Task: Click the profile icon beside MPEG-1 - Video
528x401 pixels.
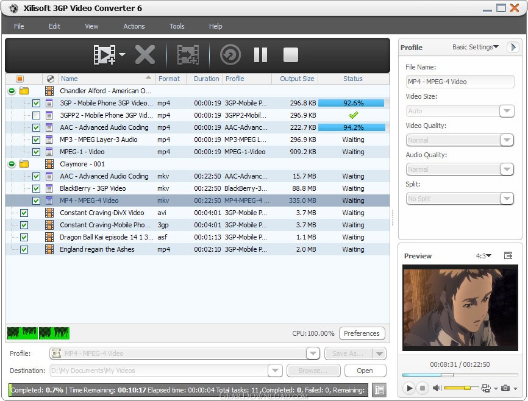Action: (x=49, y=152)
